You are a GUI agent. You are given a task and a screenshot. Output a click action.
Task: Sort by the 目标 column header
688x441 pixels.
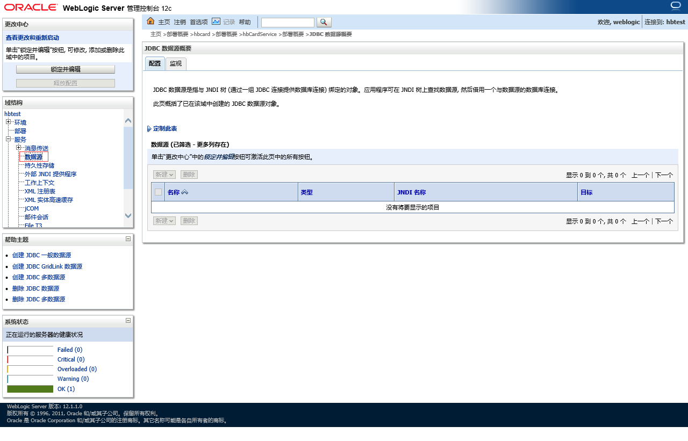[x=586, y=192]
